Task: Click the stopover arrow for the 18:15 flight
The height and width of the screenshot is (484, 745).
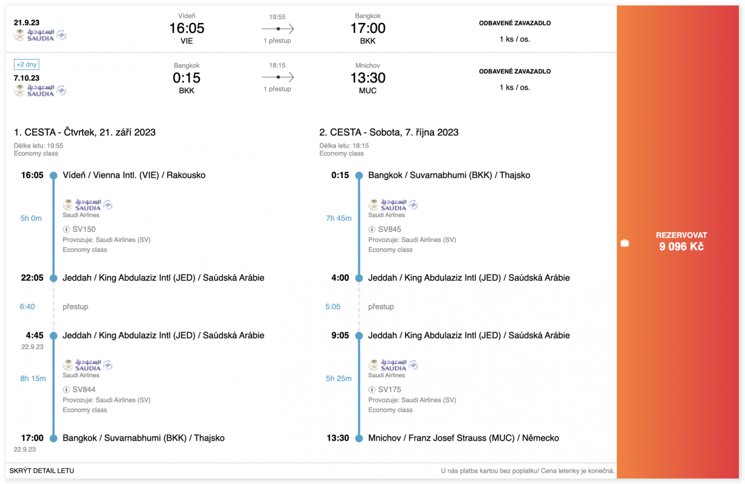Action: [x=278, y=78]
